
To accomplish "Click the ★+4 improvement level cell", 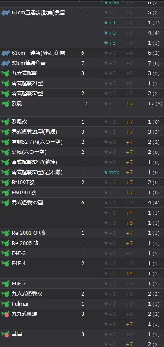I will (x=110, y=23).
